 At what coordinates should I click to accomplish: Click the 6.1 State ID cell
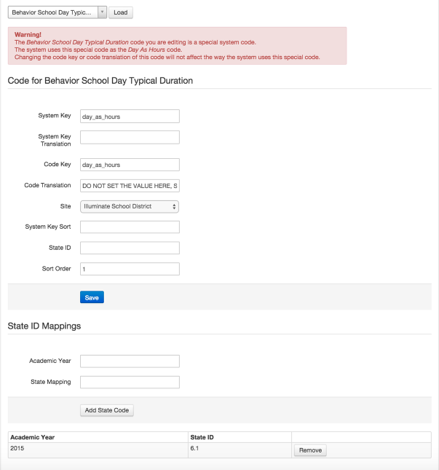tap(240, 450)
